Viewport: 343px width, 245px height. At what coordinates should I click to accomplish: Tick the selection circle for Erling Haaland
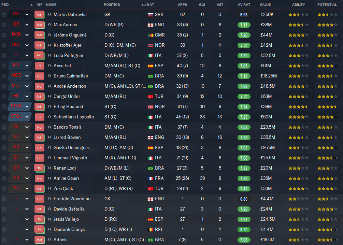[x=4, y=107]
